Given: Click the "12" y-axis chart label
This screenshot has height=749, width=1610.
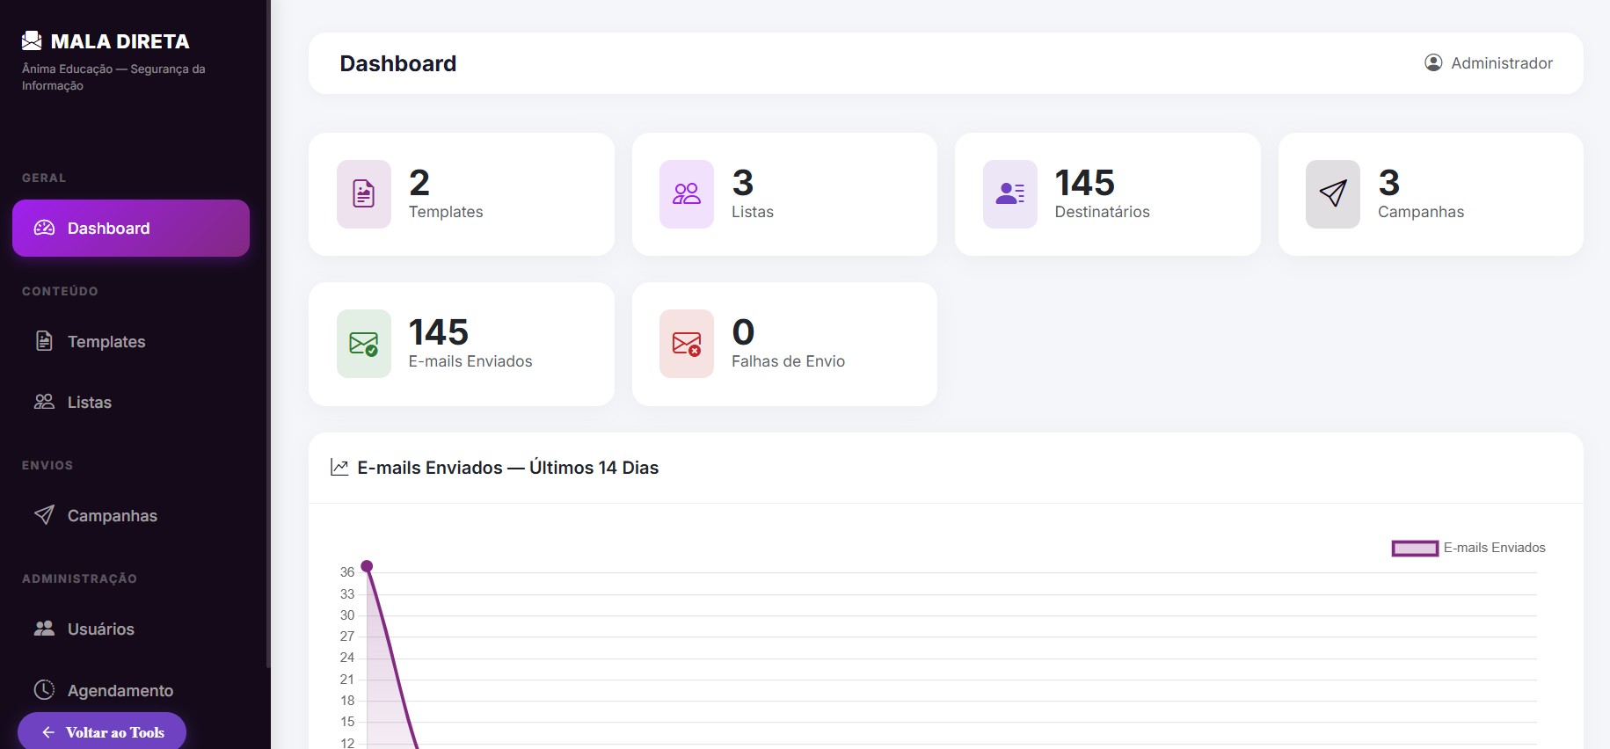Looking at the screenshot, I should click(x=347, y=743).
